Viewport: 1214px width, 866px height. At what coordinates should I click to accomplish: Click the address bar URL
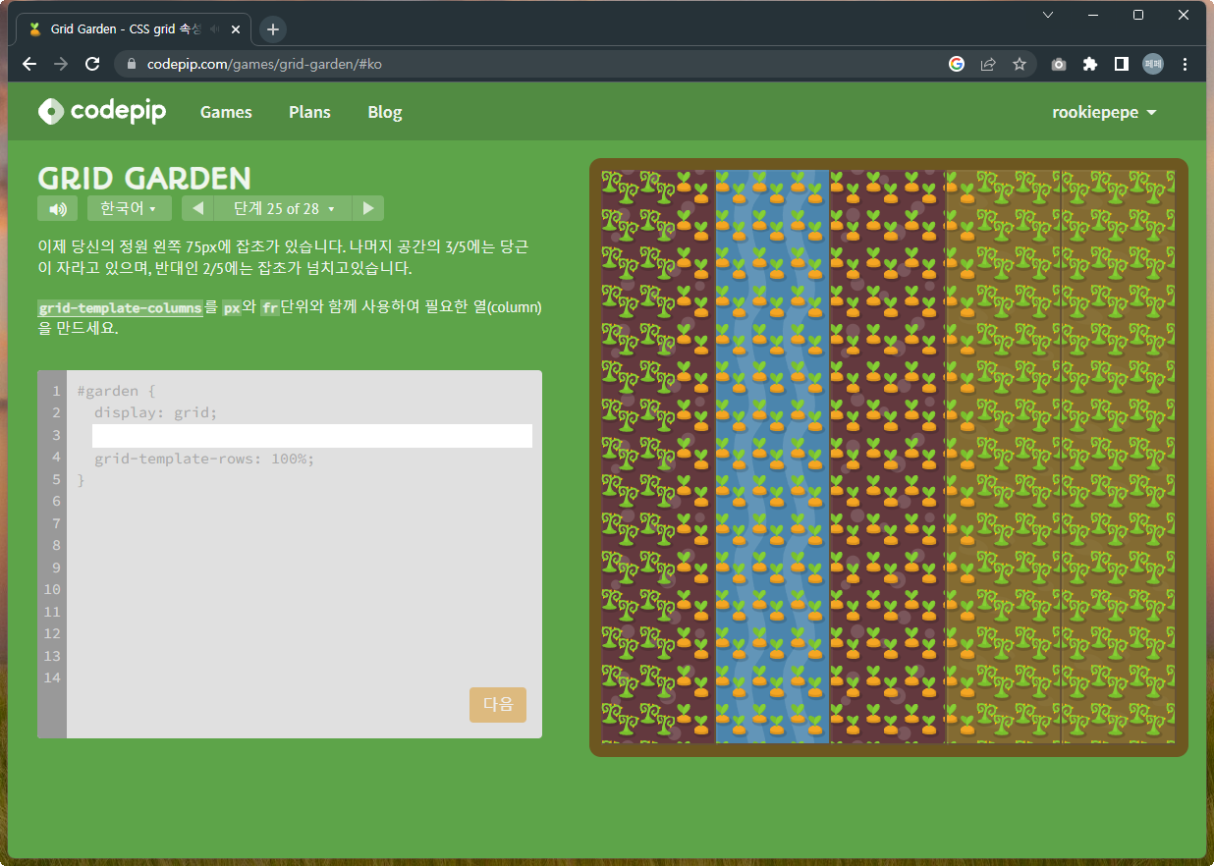pos(264,64)
